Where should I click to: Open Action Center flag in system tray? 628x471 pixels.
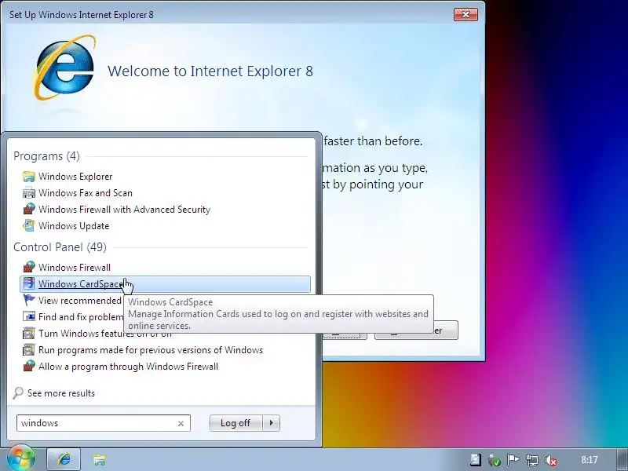click(513, 460)
